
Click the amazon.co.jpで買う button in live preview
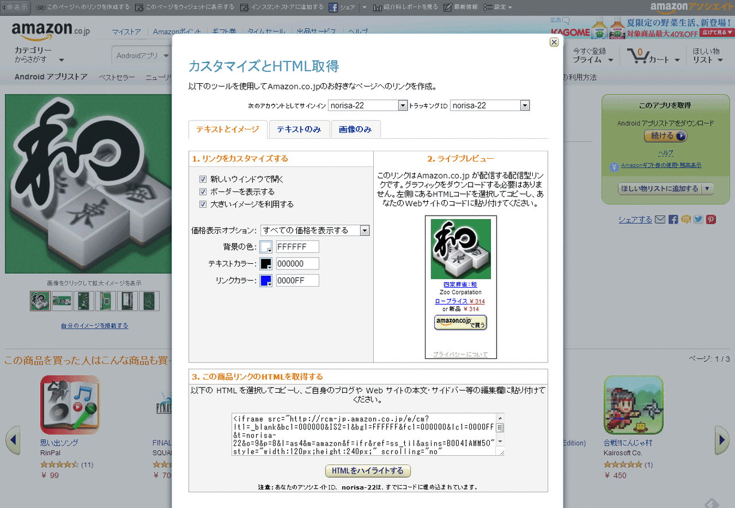point(461,322)
